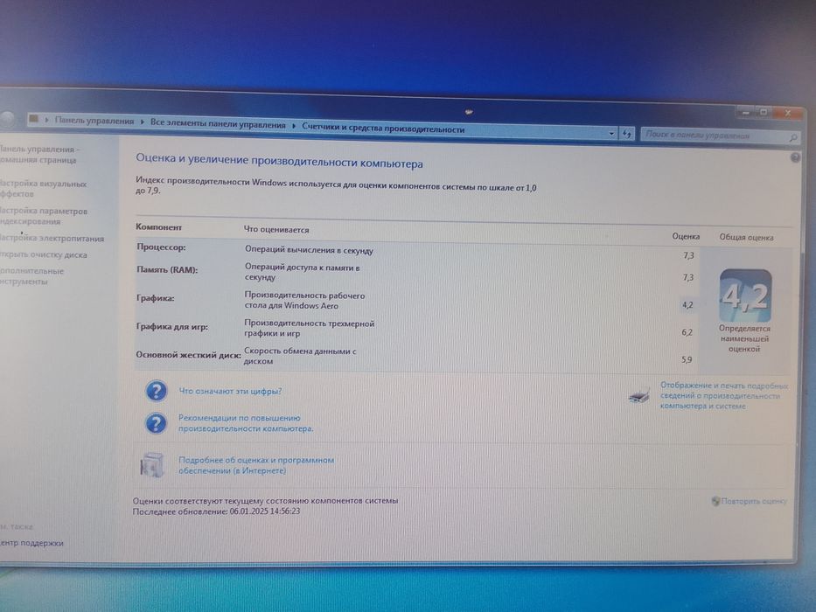Viewport: 816px width, 612px height.
Task: Click the hard disk subscore 5,9
Action: [x=687, y=359]
